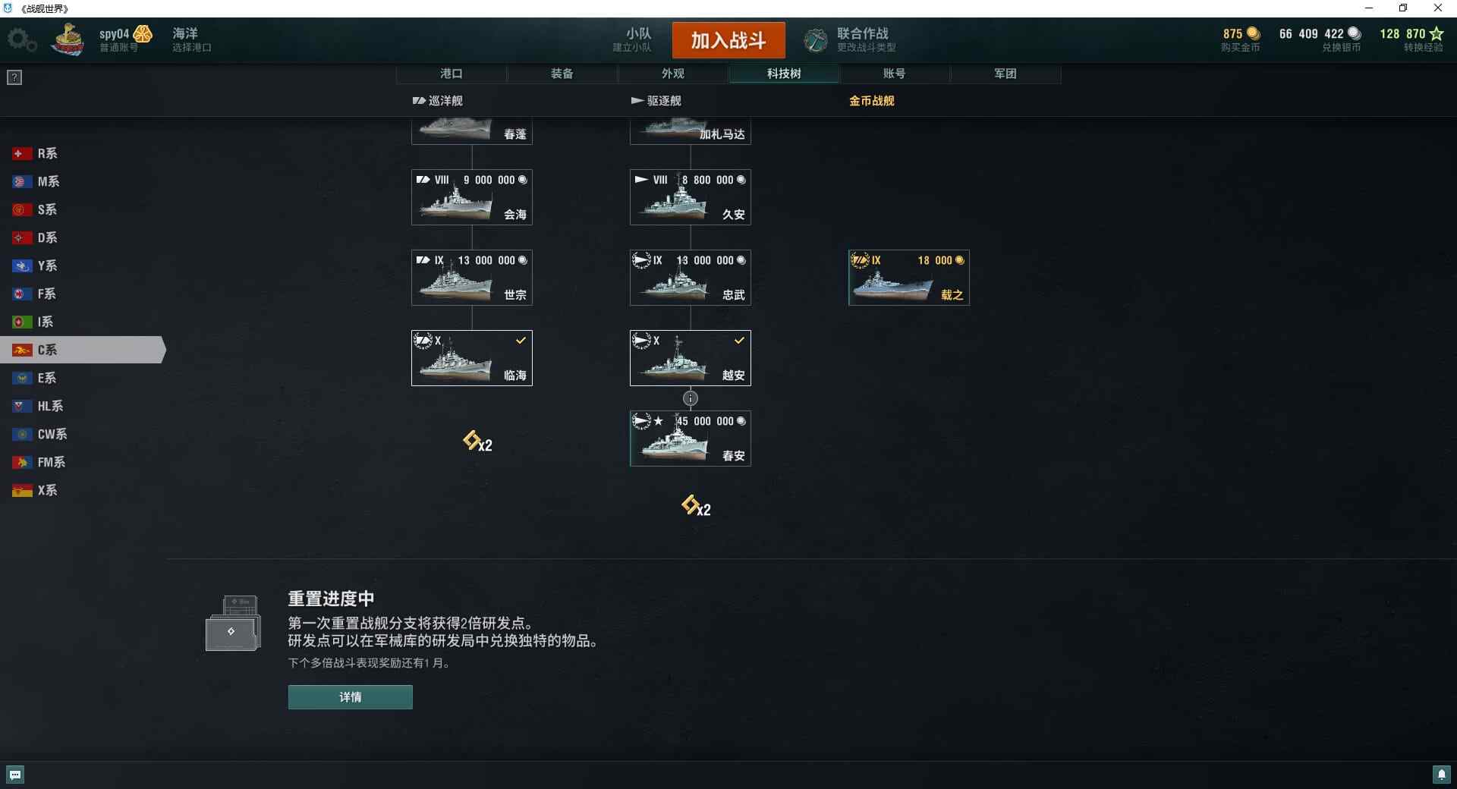Open the chat icon in bottom corner
The width and height of the screenshot is (1457, 789).
click(15, 775)
